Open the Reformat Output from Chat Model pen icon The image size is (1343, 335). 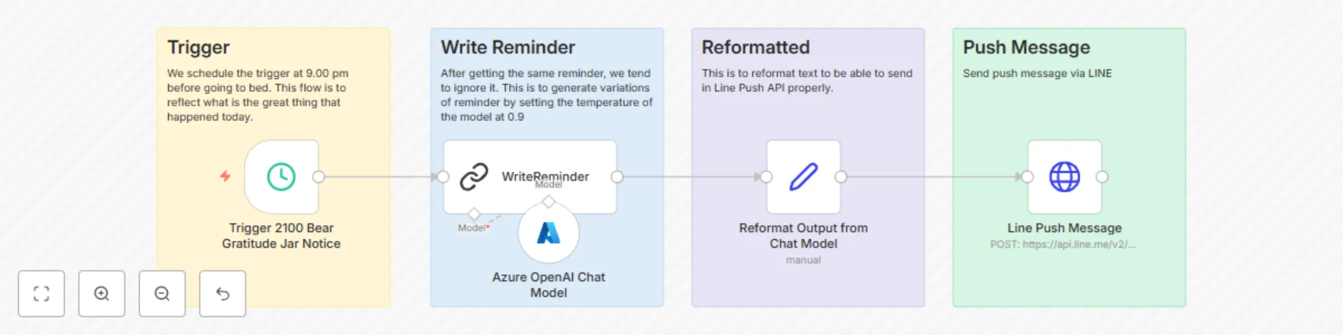coord(802,176)
